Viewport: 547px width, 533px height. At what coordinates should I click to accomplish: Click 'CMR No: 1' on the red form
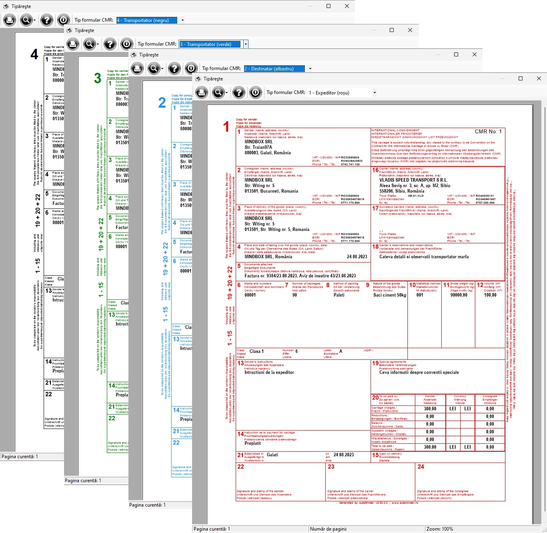pyautogui.click(x=488, y=131)
